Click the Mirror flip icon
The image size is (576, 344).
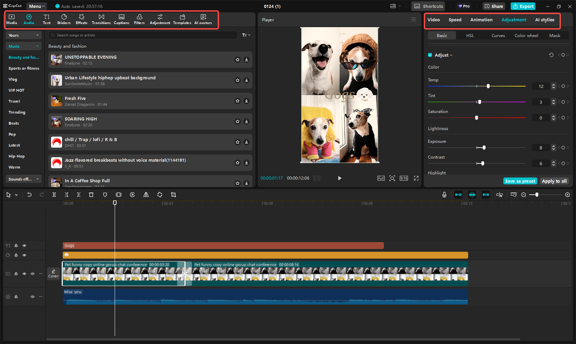click(146, 195)
